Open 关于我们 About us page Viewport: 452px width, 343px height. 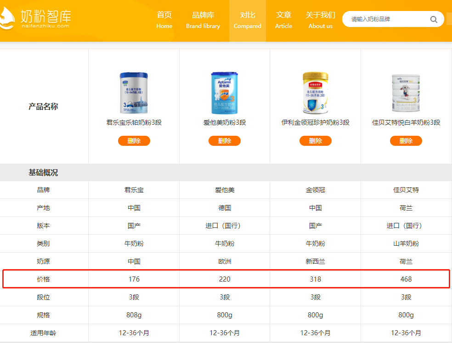(x=320, y=20)
